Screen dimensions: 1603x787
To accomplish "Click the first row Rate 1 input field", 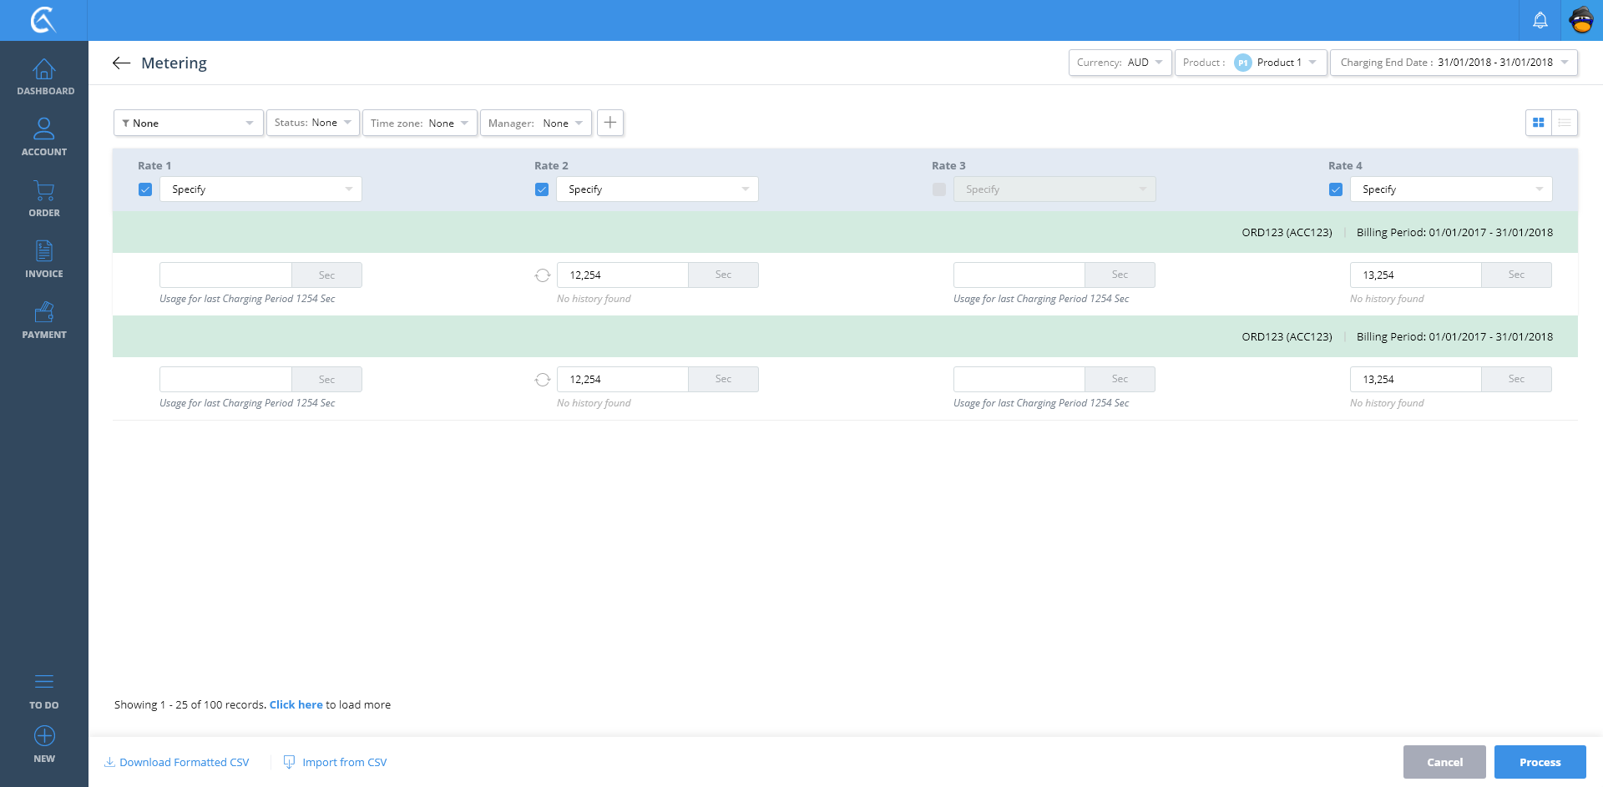I will pyautogui.click(x=225, y=275).
